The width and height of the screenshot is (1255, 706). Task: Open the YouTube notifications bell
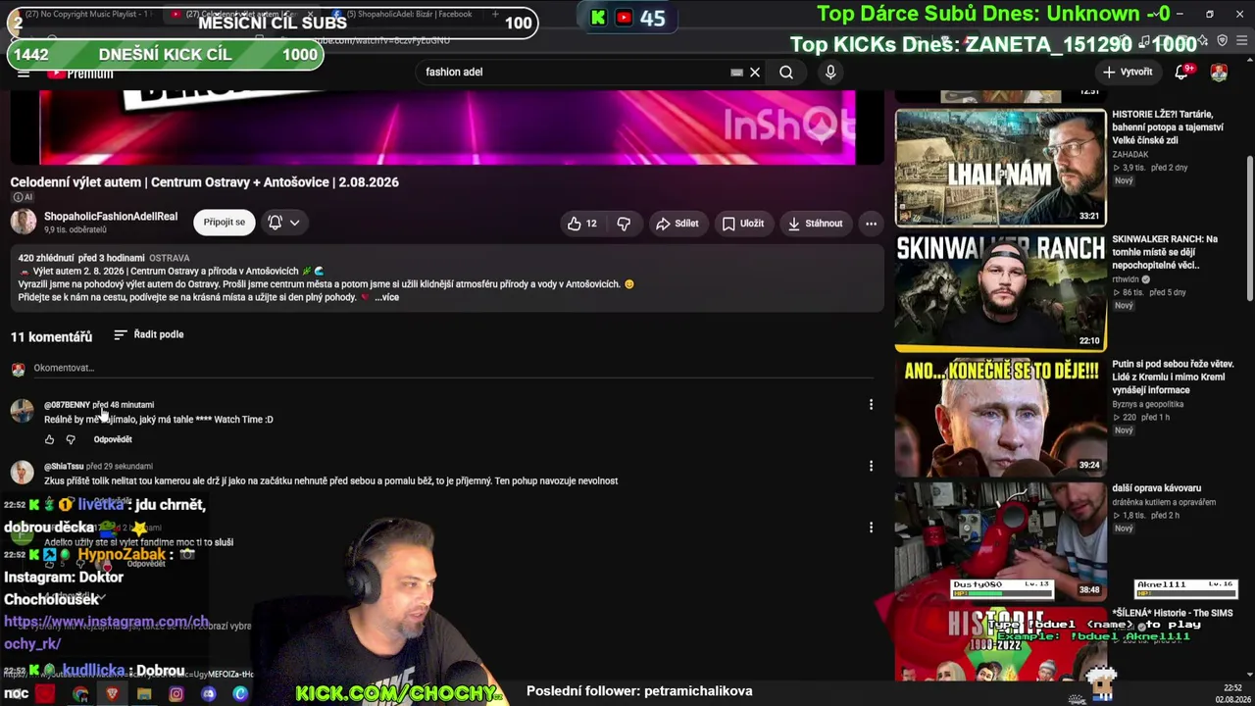pyautogui.click(x=1183, y=72)
